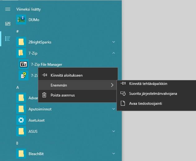Click file icon for Avaa tiedostosijainti
Screen dimensions: 196x161
pyautogui.click(x=123, y=103)
